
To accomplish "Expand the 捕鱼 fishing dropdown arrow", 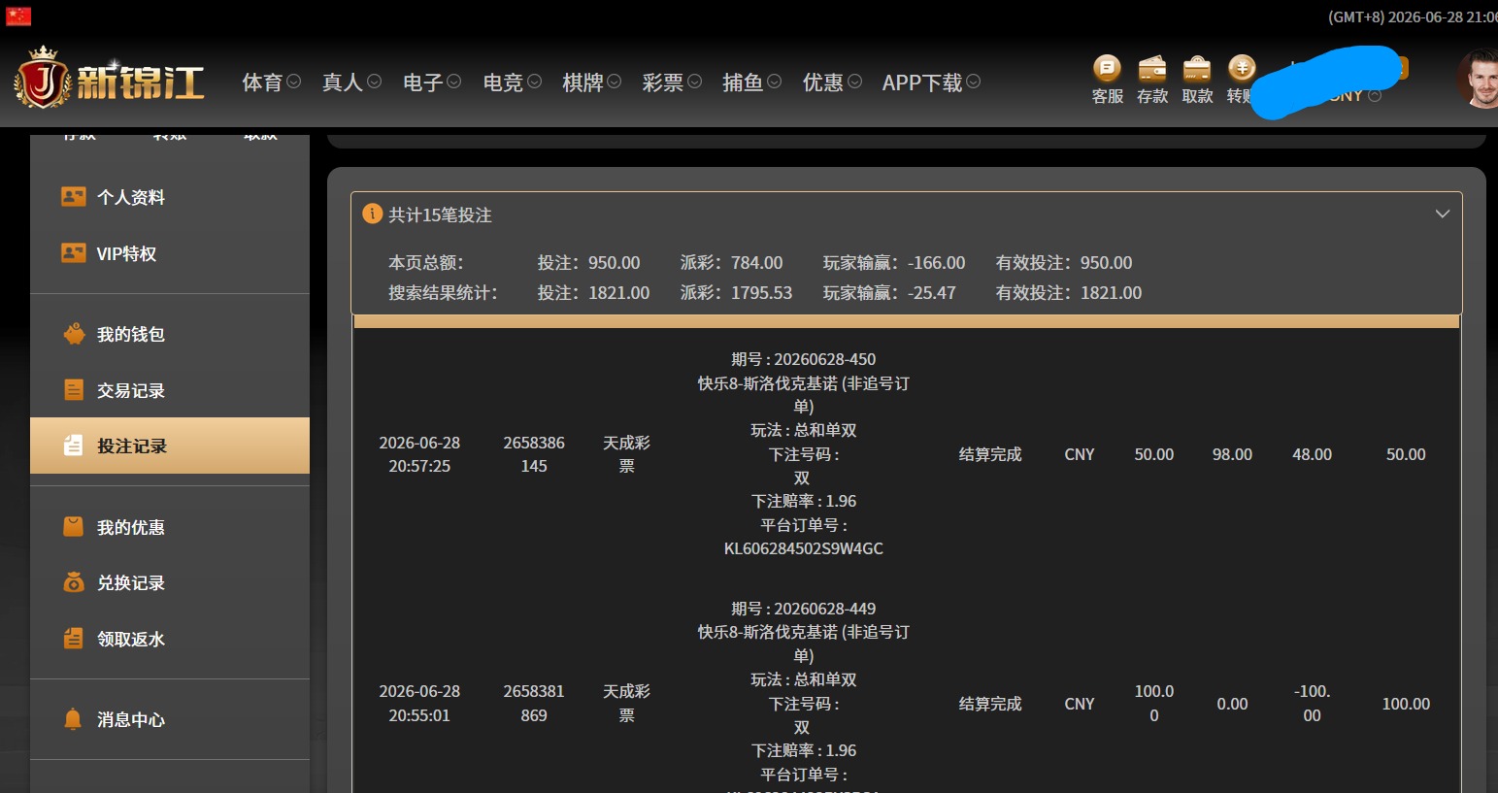I will click(774, 83).
